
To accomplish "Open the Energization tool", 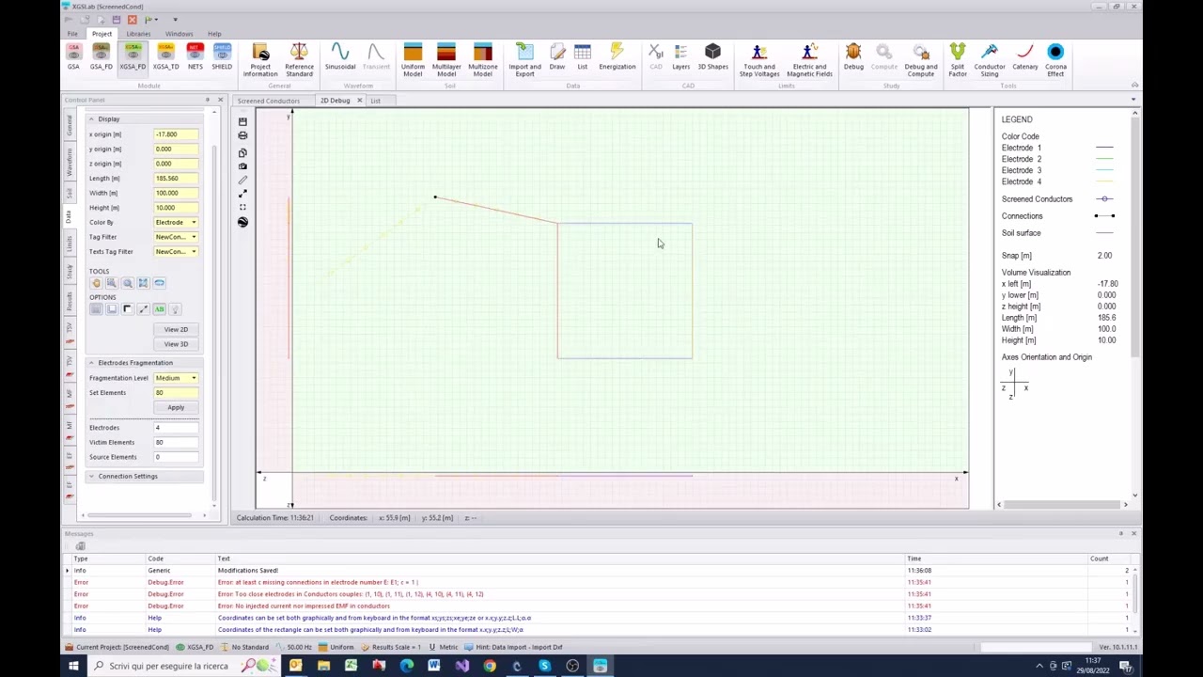I will click(x=617, y=56).
